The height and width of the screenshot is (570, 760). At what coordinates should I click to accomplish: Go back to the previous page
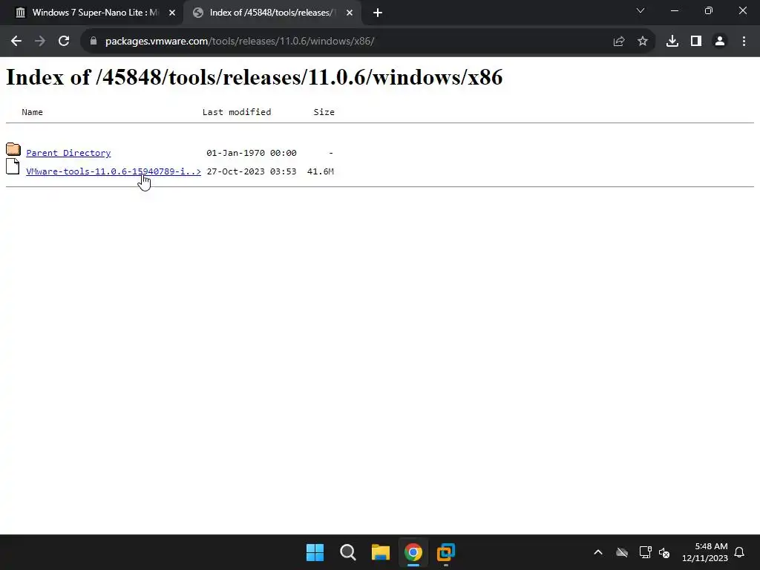click(16, 42)
